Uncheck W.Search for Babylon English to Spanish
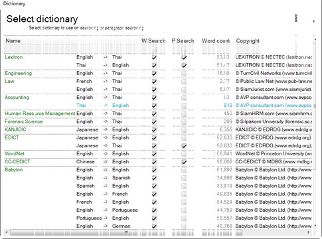The height and width of the screenshot is (239, 322). [154, 178]
